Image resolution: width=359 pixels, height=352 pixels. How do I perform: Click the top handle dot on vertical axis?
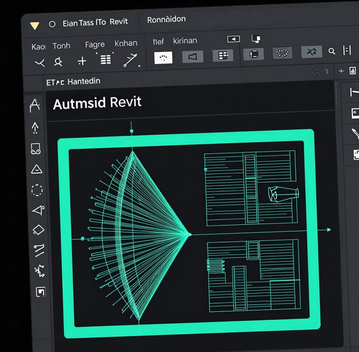(132, 131)
